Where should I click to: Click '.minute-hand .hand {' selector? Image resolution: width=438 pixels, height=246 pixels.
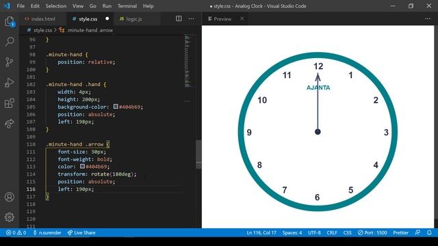point(76,84)
